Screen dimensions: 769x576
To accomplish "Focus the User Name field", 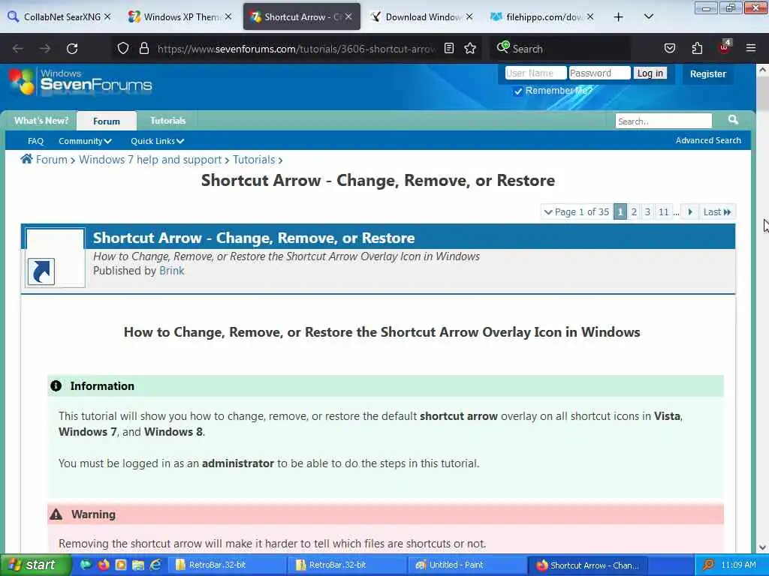I will coord(535,73).
